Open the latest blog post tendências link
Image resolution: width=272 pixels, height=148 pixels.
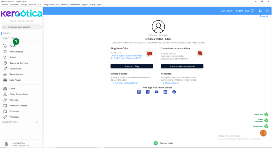coord(126,57)
